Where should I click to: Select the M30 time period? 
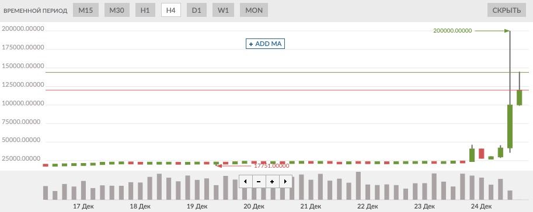(117, 10)
